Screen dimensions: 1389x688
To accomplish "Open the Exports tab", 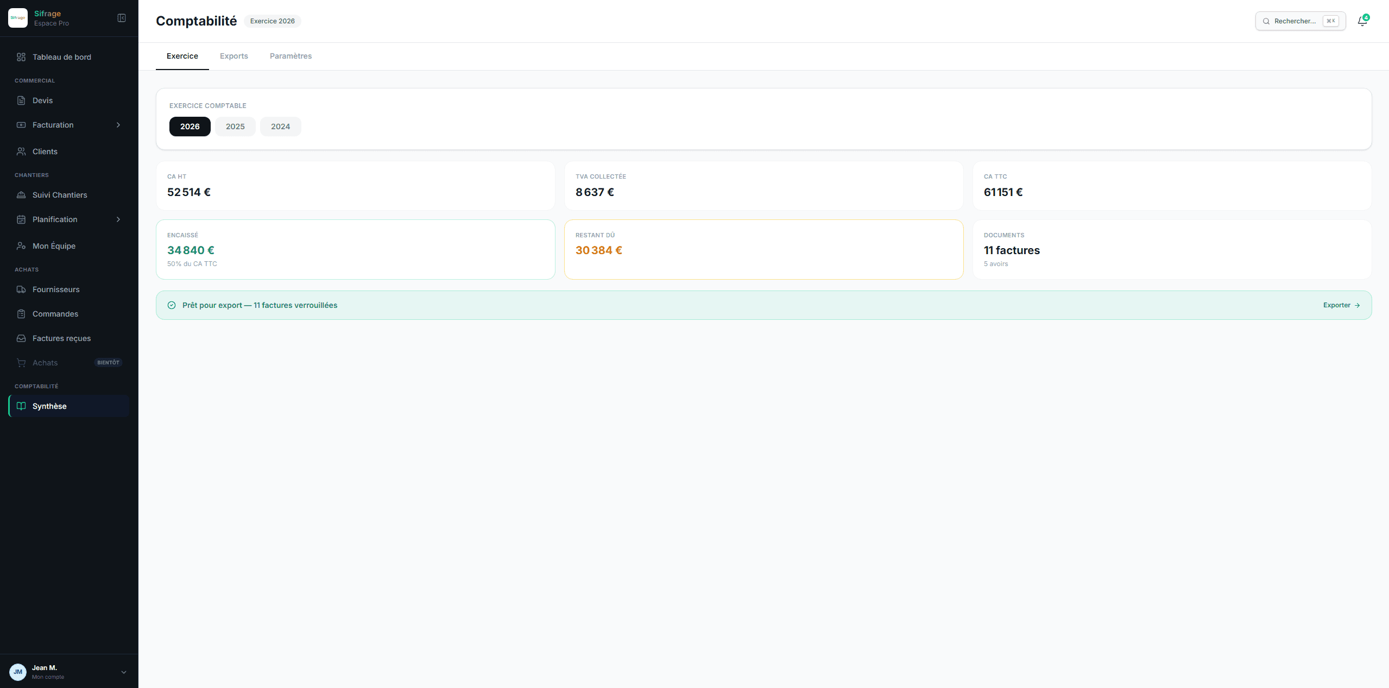I will pos(234,56).
